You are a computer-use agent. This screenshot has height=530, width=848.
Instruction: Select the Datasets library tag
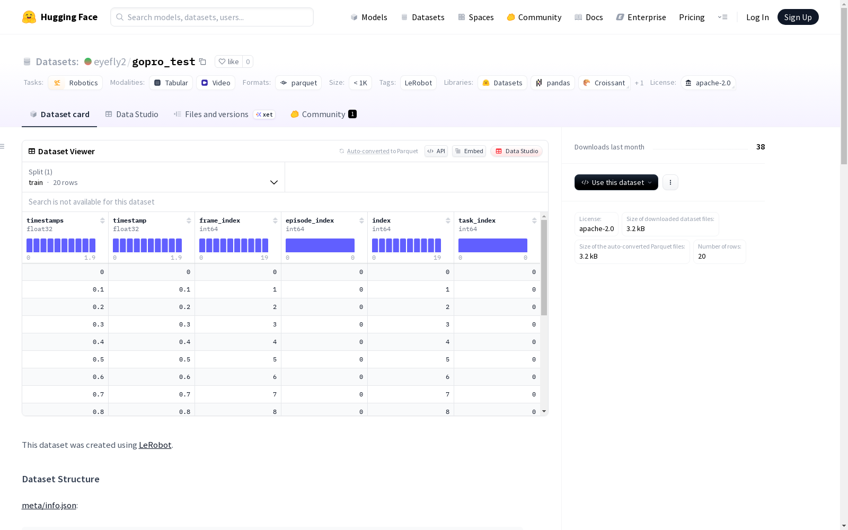click(x=502, y=83)
